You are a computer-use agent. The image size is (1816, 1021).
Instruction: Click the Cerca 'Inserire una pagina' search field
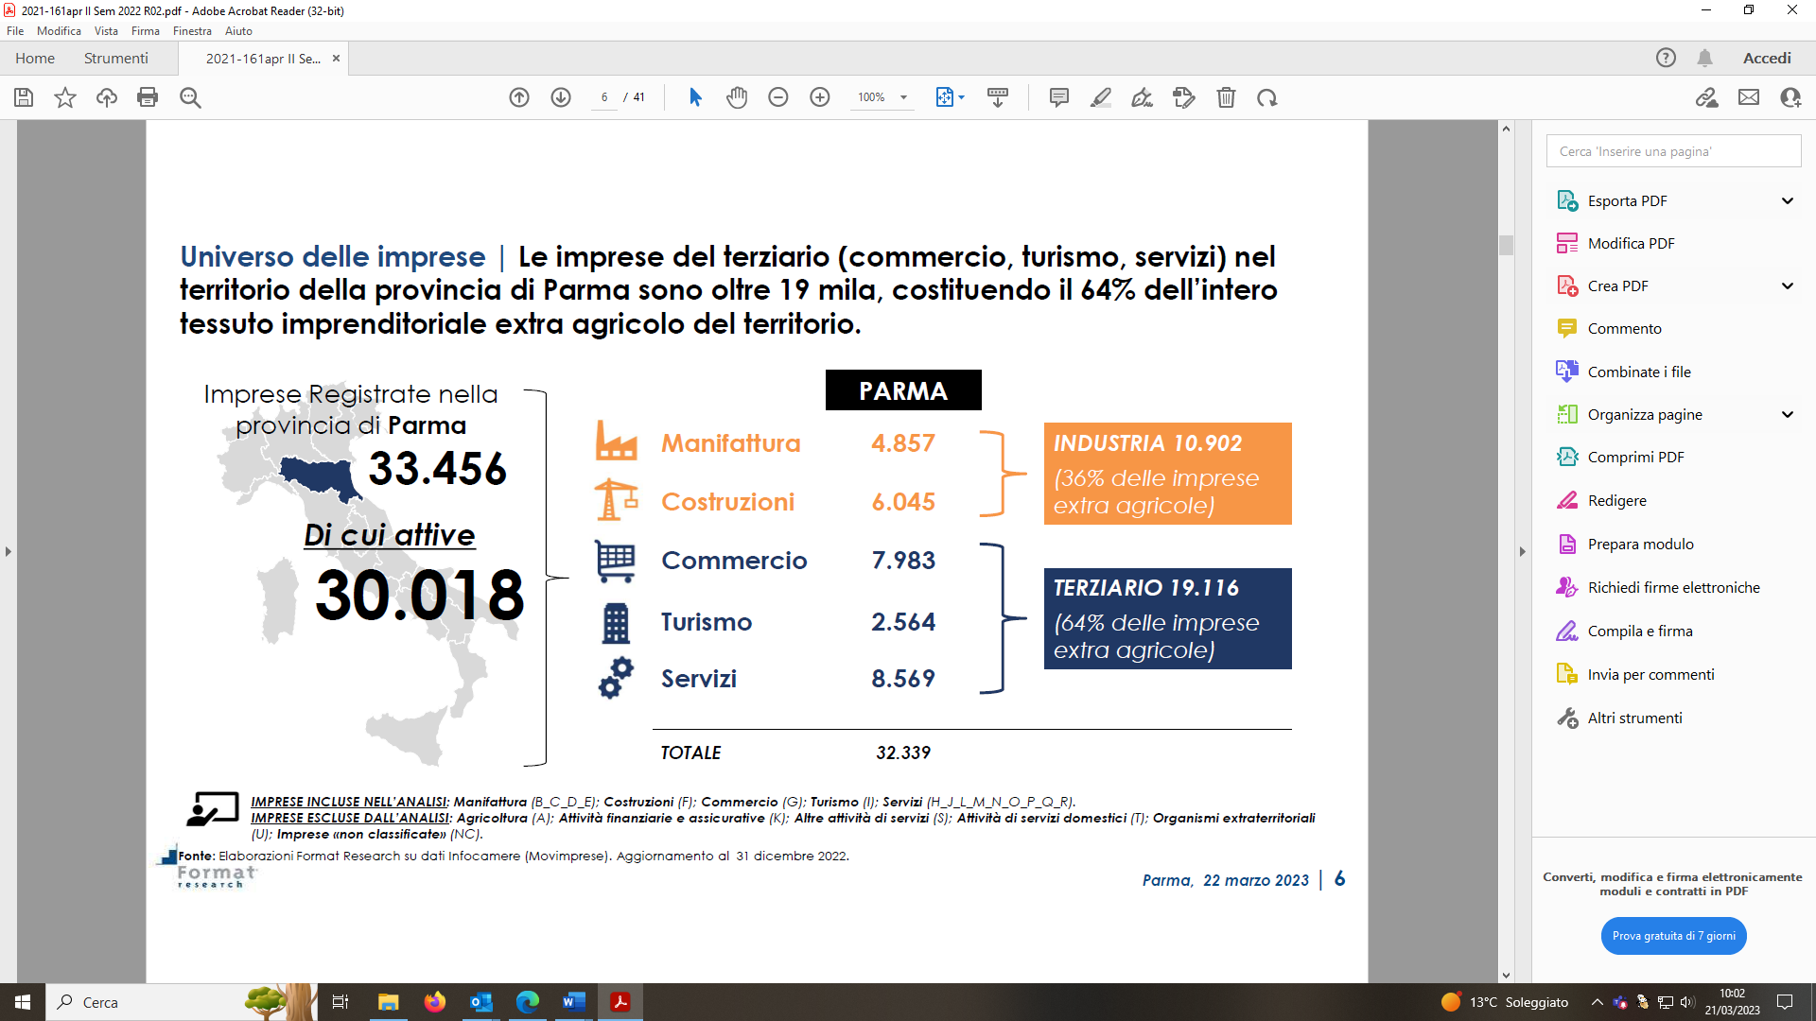[1672, 151]
